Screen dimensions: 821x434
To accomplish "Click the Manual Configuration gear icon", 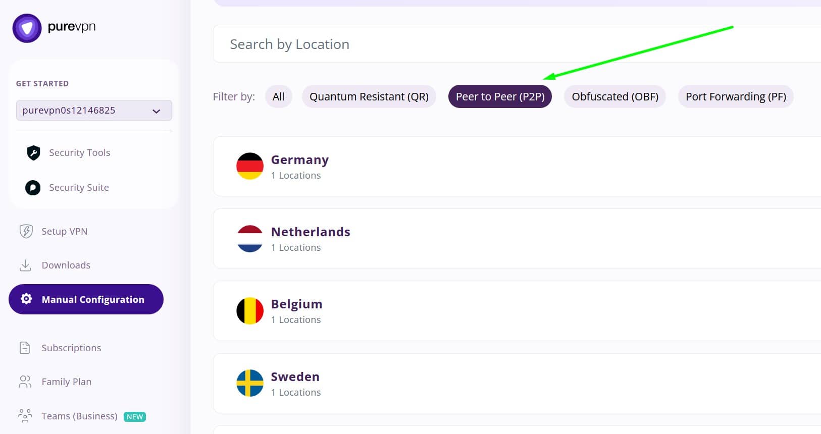I will [x=26, y=299].
